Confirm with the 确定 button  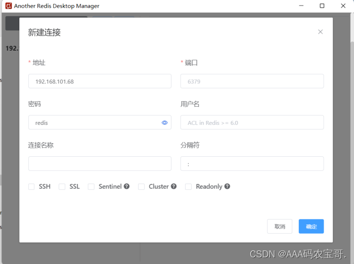point(311,226)
